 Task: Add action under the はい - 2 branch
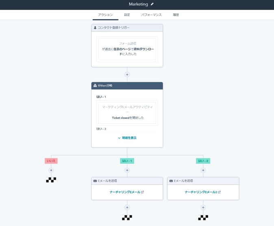pyautogui.click(x=203, y=170)
